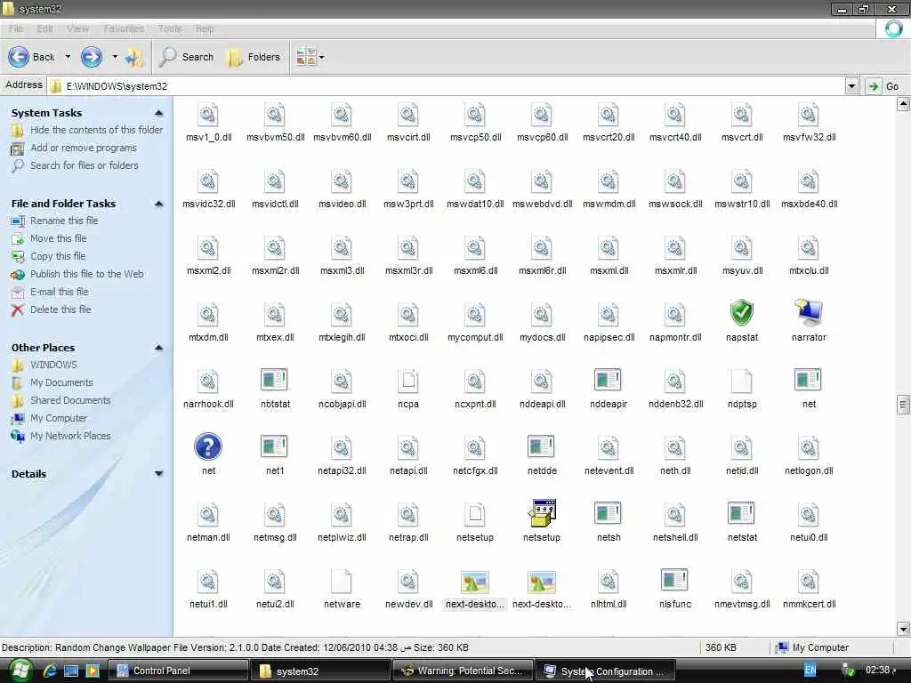The width and height of the screenshot is (911, 683).
Task: Click the Go button
Action: pos(883,86)
